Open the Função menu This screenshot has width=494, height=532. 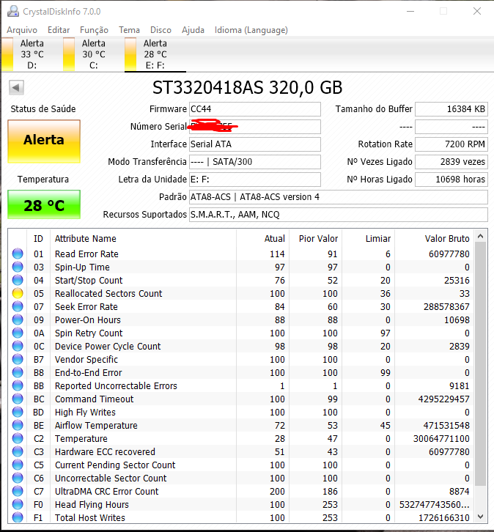[94, 30]
